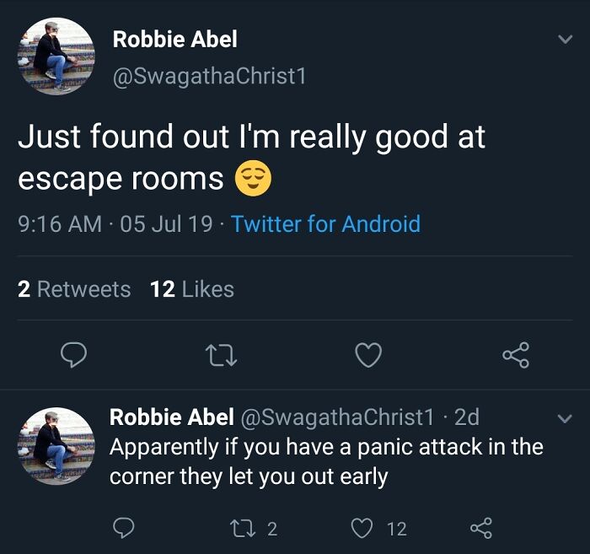The width and height of the screenshot is (590, 554).
Task: Click Robbie Abel name on reply tweet
Action: 172,417
